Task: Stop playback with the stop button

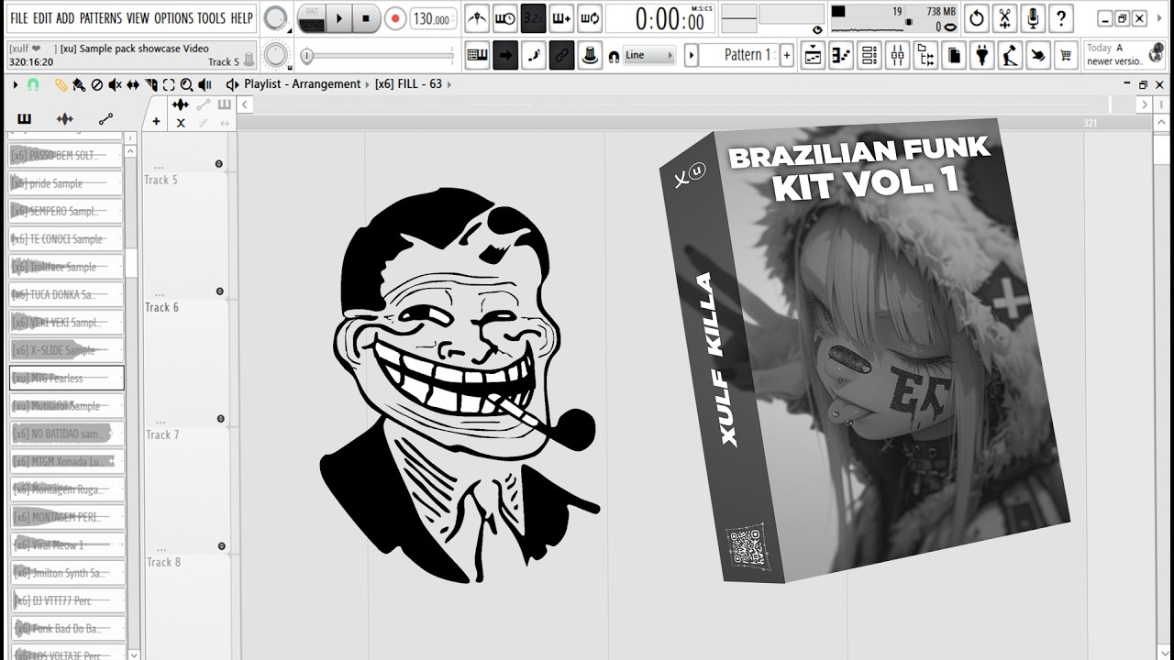Action: [x=367, y=18]
